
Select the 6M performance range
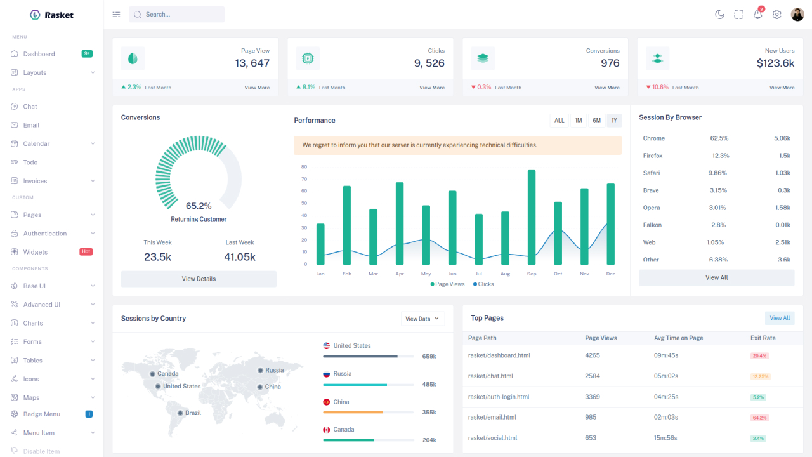(596, 121)
